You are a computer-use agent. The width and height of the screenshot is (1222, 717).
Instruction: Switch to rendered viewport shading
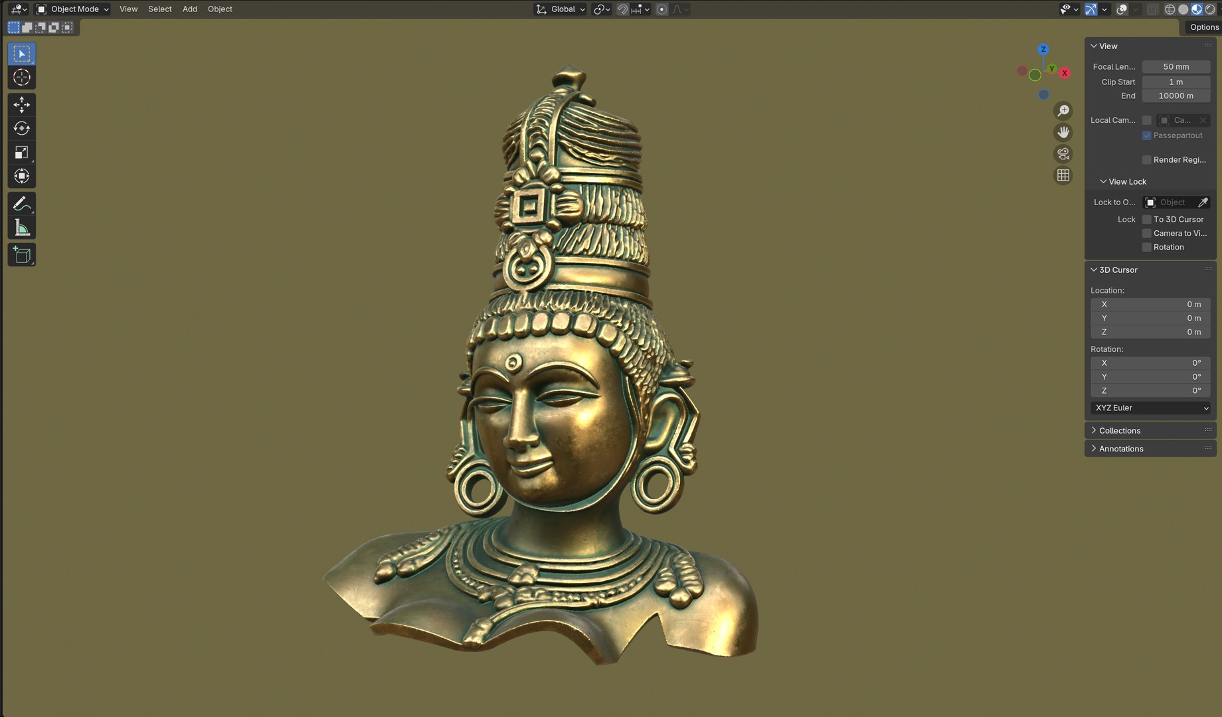coord(1210,9)
